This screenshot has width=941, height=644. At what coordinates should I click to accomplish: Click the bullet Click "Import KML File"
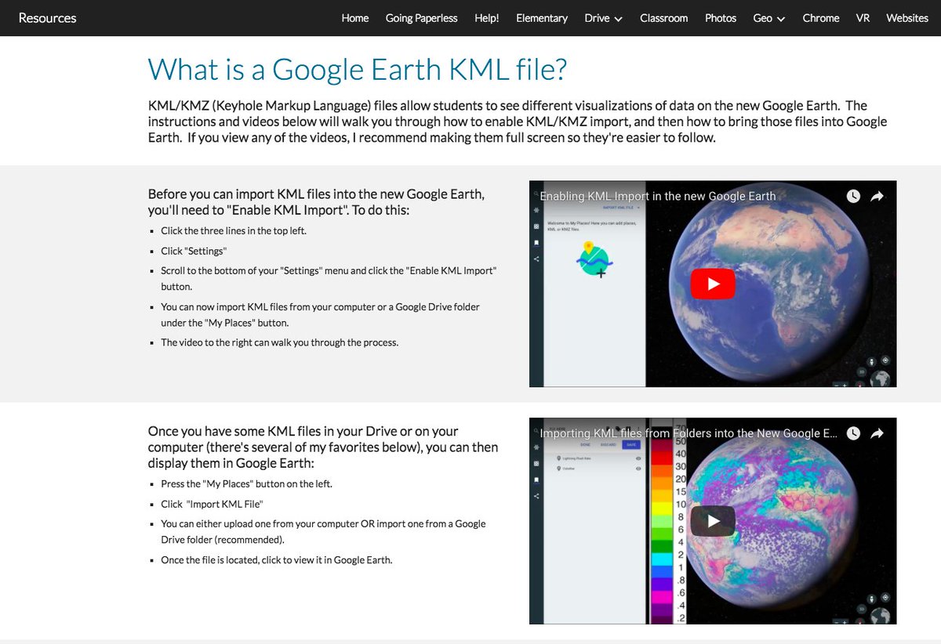pyautogui.click(x=212, y=505)
